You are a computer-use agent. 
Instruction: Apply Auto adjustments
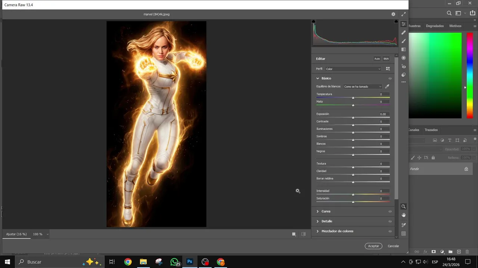click(377, 59)
